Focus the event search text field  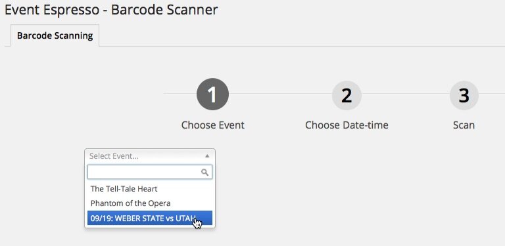[x=150, y=172]
